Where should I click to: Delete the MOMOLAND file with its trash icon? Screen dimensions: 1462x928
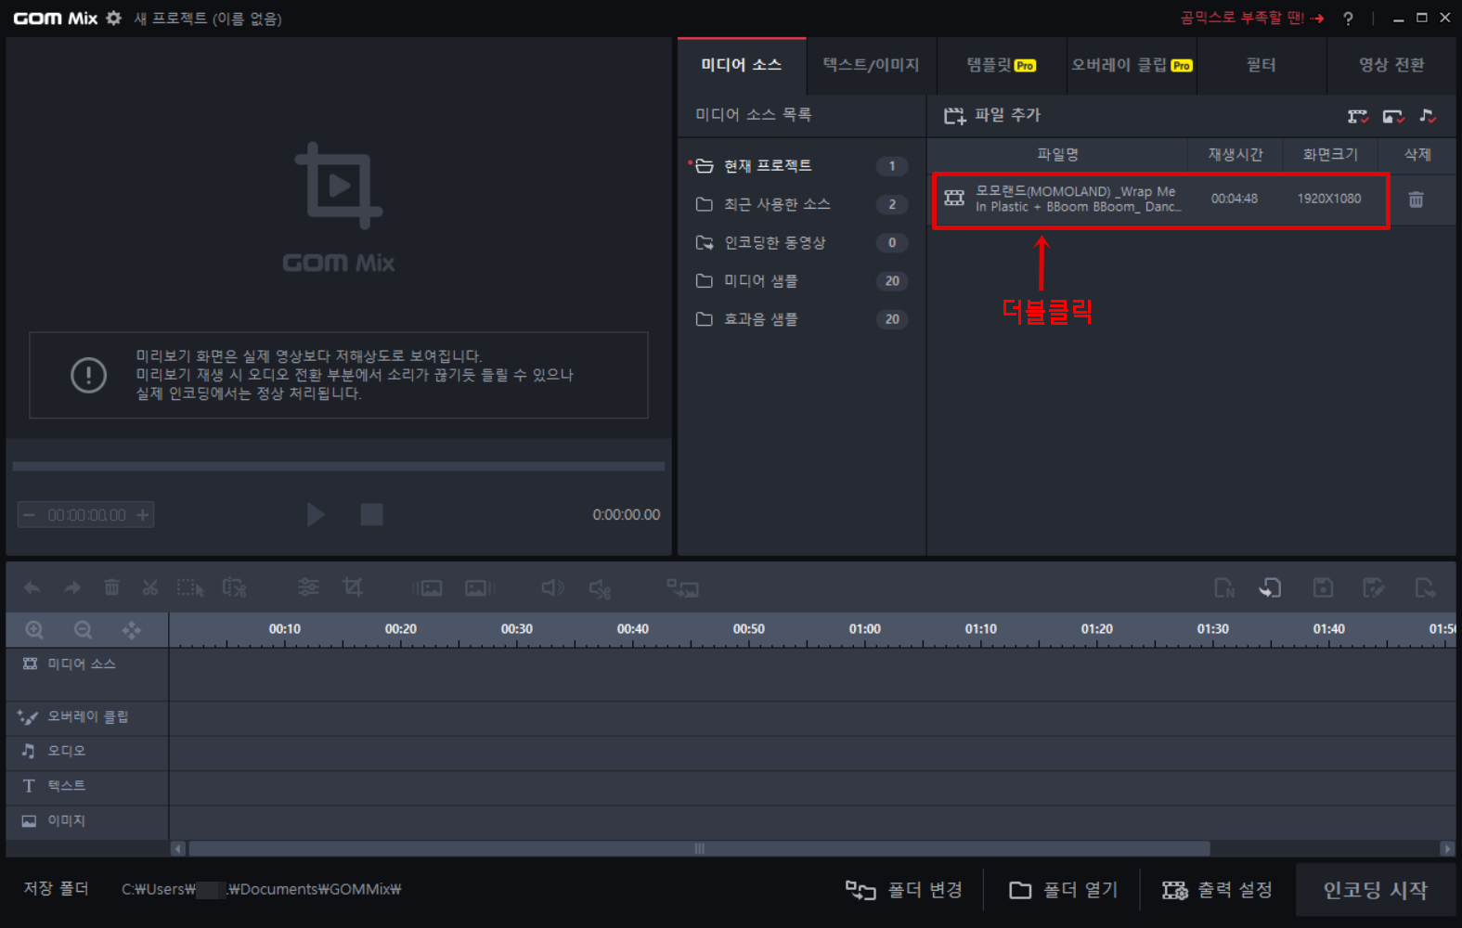pyautogui.click(x=1416, y=200)
